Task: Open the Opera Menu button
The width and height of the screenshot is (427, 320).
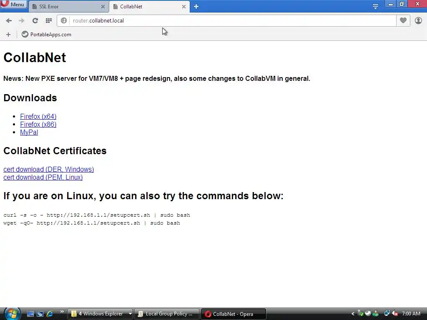Action: 14,4
